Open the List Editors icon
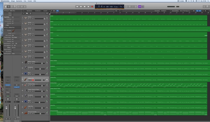210x122 pixels. tap(204, 7)
